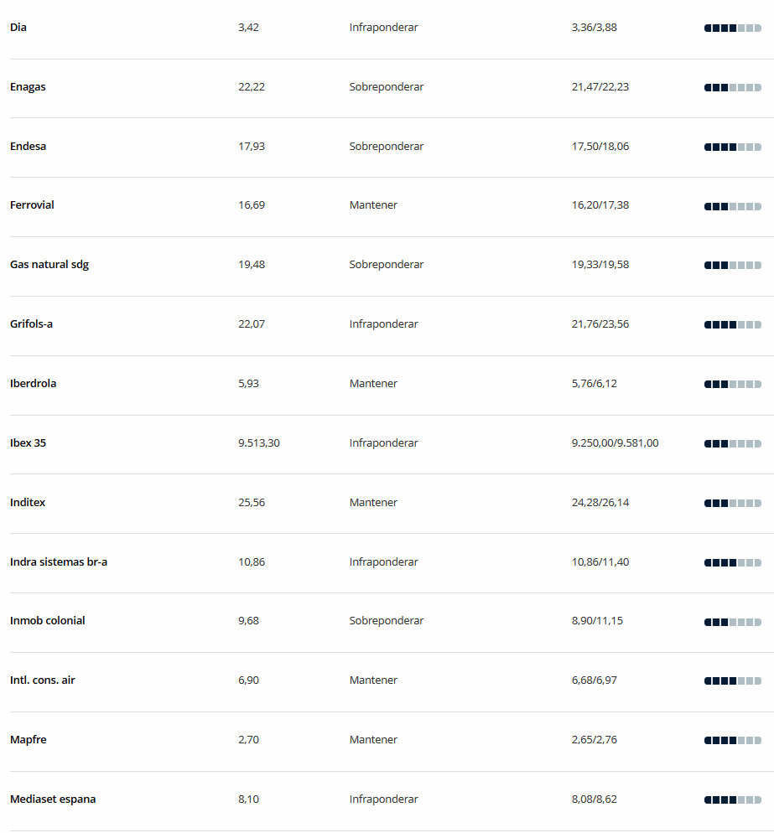Click the Mapfre stock name
Screen dimensions: 774x833
[x=29, y=739]
